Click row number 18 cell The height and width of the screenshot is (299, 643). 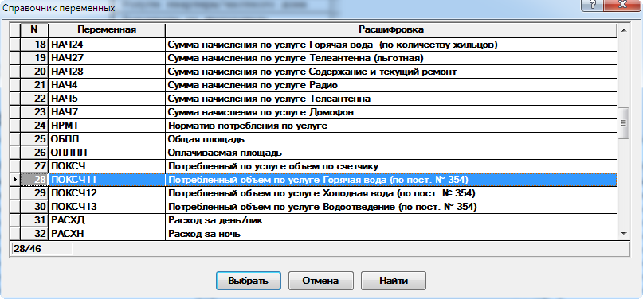34,45
